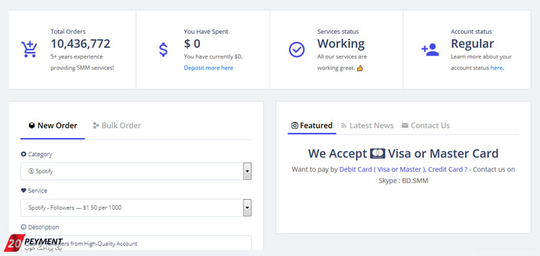Switch to the Bulk Order tab
This screenshot has height=256, width=540.
click(x=117, y=125)
